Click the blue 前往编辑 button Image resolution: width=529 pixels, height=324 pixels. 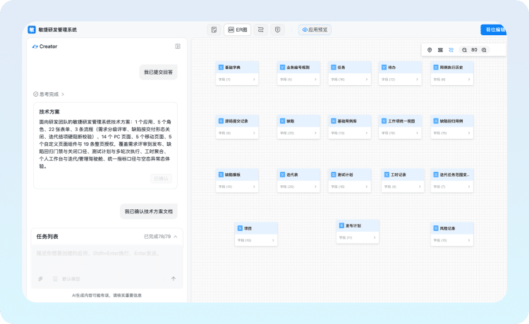tap(494, 30)
